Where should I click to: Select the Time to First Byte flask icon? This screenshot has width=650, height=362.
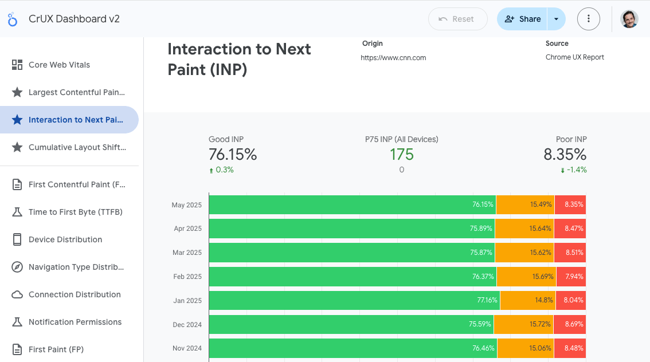[17, 212]
